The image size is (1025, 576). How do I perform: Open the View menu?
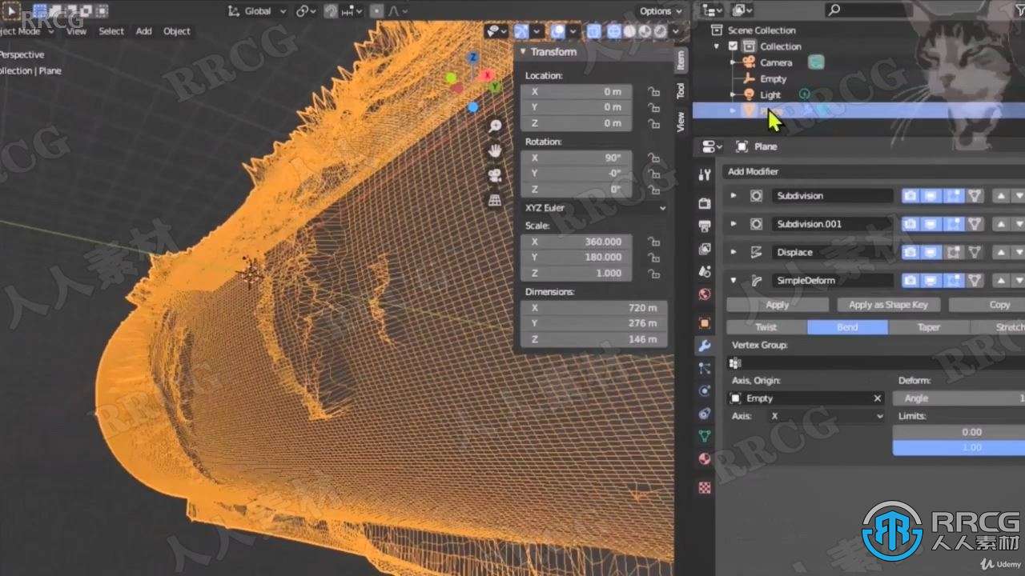[x=76, y=31]
